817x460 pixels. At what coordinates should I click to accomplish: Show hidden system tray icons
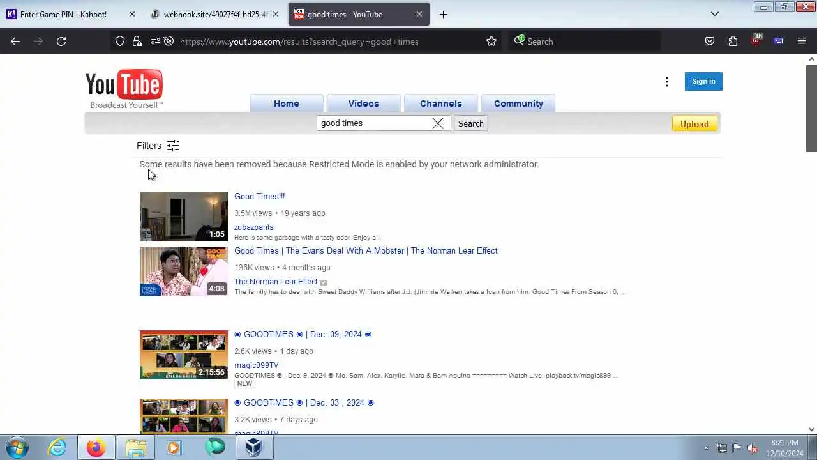[x=706, y=448]
